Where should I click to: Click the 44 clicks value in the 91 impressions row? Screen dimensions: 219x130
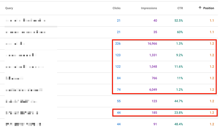point(119,124)
